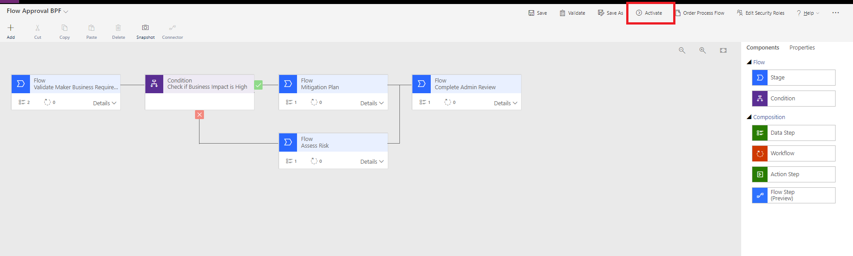Click the Connector tool icon
Screen dimensions: 853x256
(173, 28)
